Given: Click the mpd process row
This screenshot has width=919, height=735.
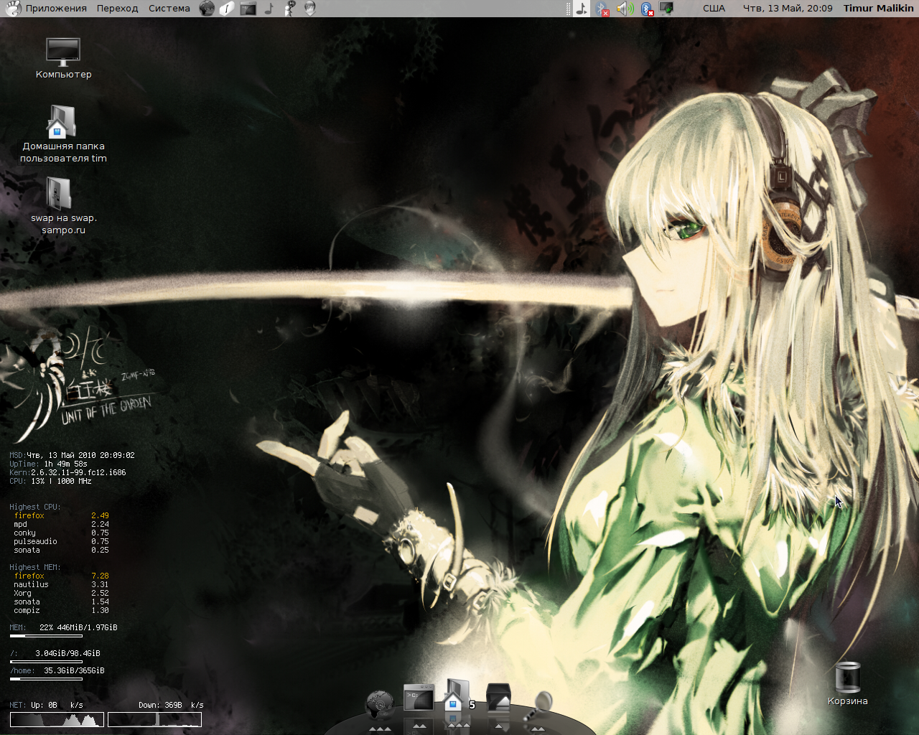Looking at the screenshot, I should pos(61,525).
